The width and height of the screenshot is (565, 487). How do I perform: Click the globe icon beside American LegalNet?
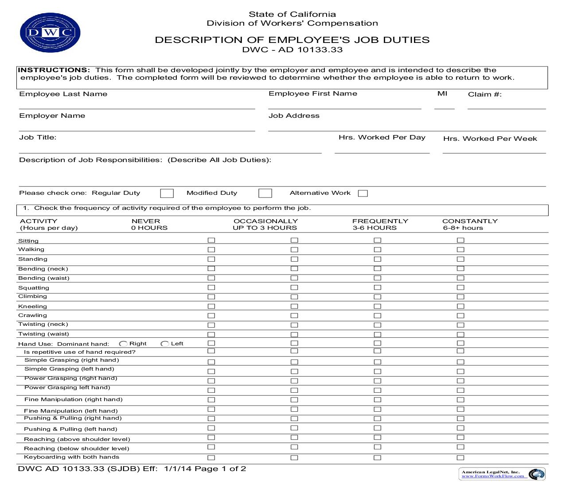(537, 474)
